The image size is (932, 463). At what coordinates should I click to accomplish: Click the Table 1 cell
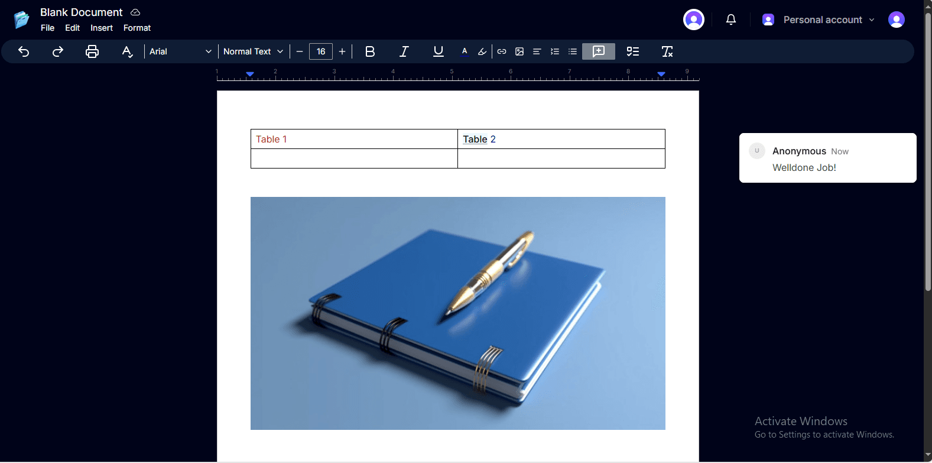pyautogui.click(x=354, y=139)
